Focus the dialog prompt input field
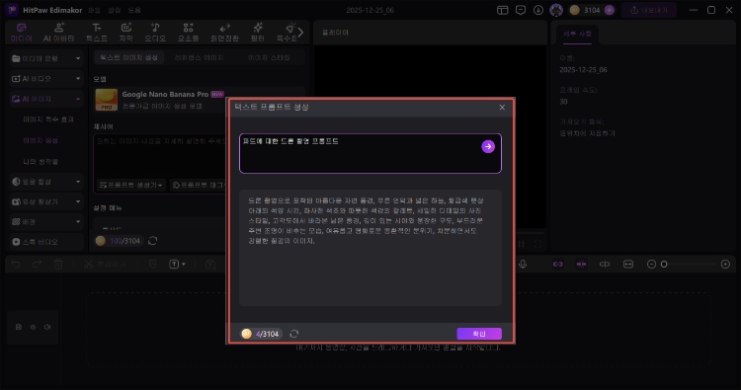Viewport: 741px width, 390px height. pyautogui.click(x=370, y=153)
